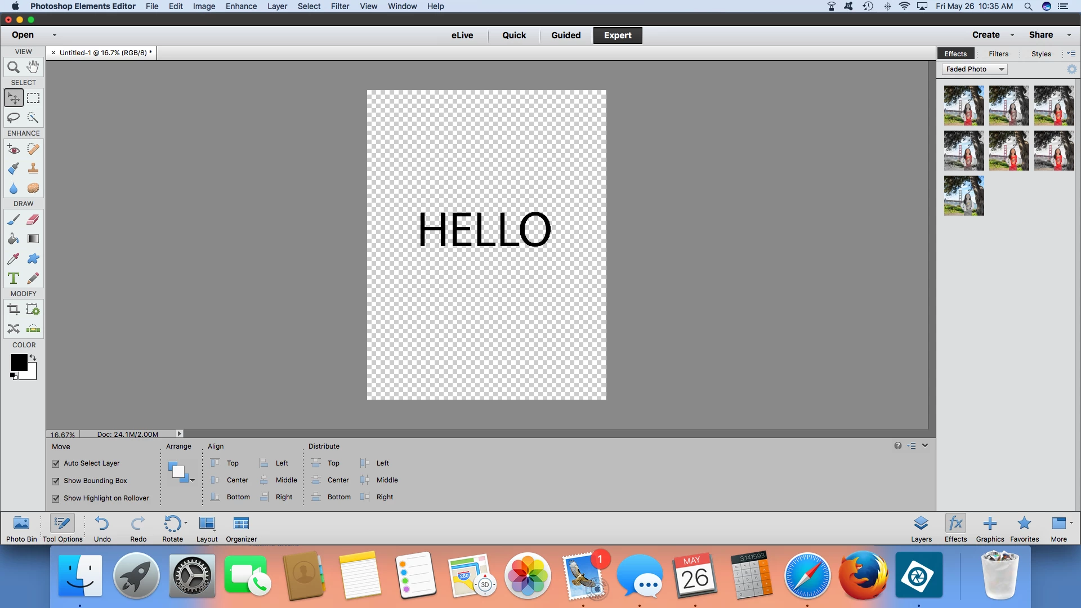1081x608 pixels.
Task: Select the Lasso tool
Action: [x=14, y=118]
